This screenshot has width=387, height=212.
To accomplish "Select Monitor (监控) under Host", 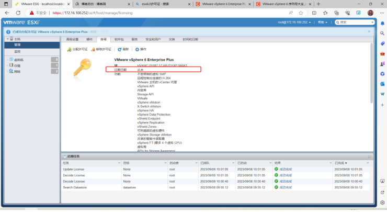I will click(17, 51).
